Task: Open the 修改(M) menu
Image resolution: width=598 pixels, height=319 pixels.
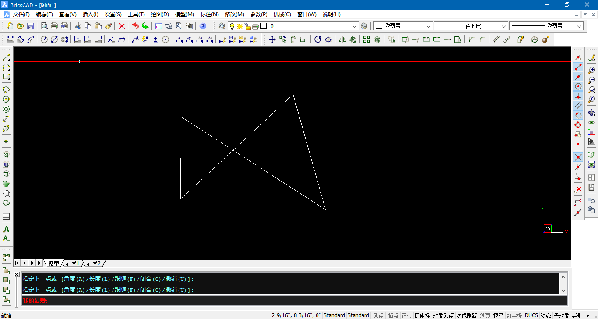Action: (235, 14)
